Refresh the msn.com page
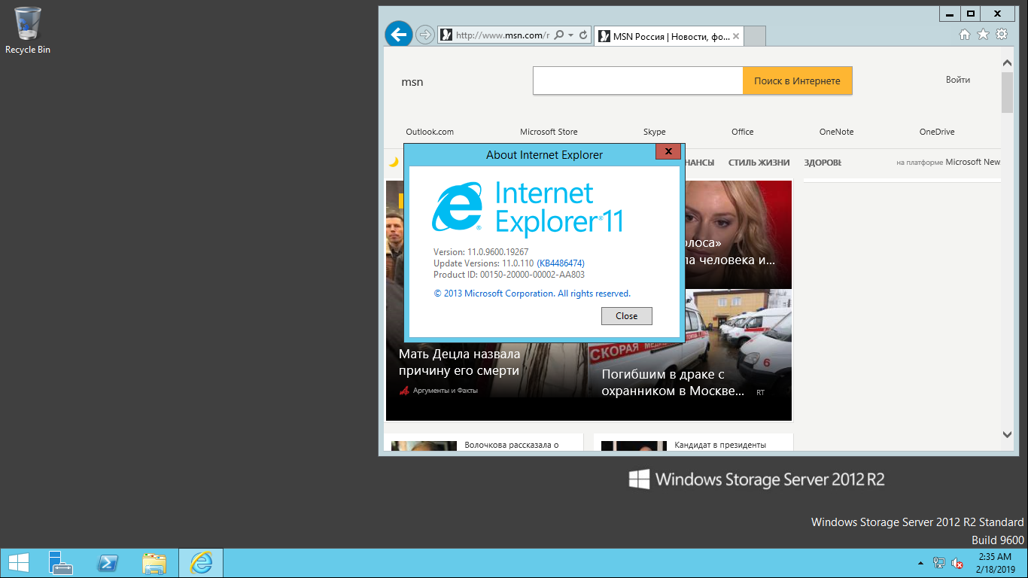 583,35
